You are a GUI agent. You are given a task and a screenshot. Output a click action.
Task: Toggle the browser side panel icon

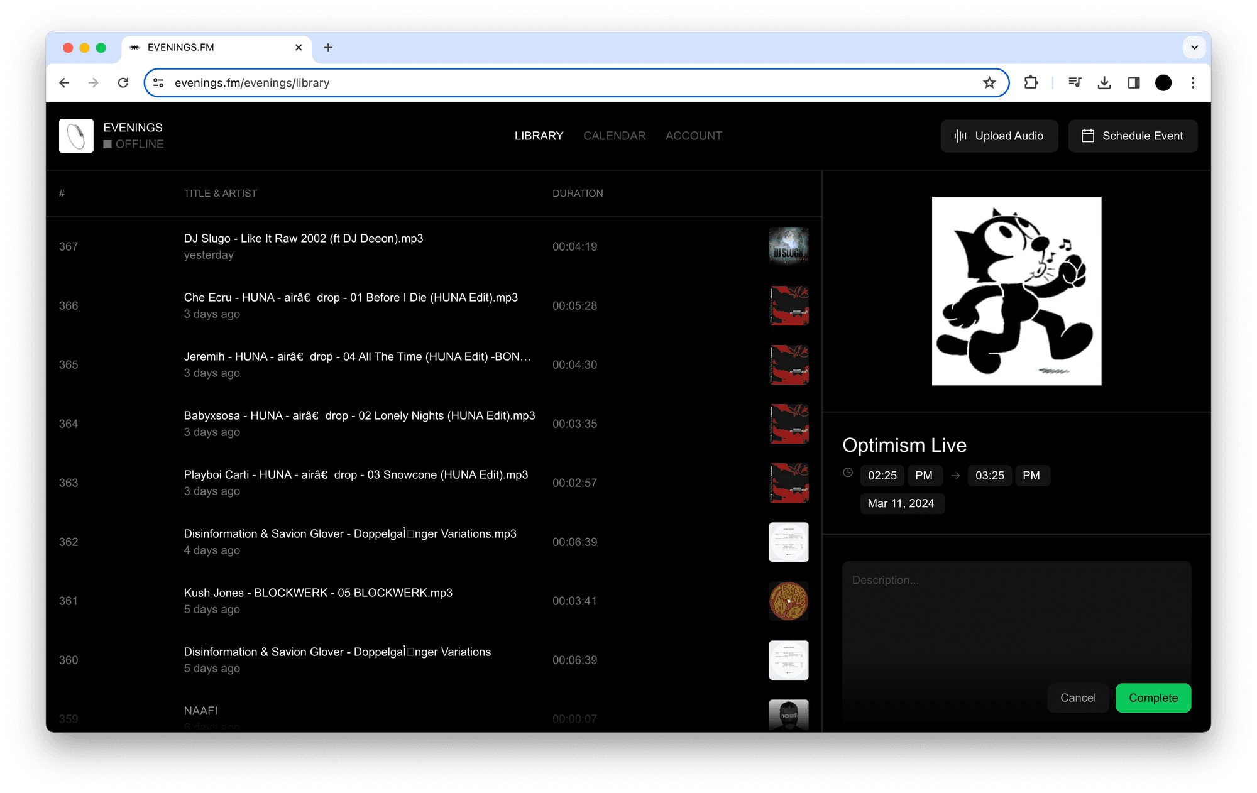[1134, 83]
